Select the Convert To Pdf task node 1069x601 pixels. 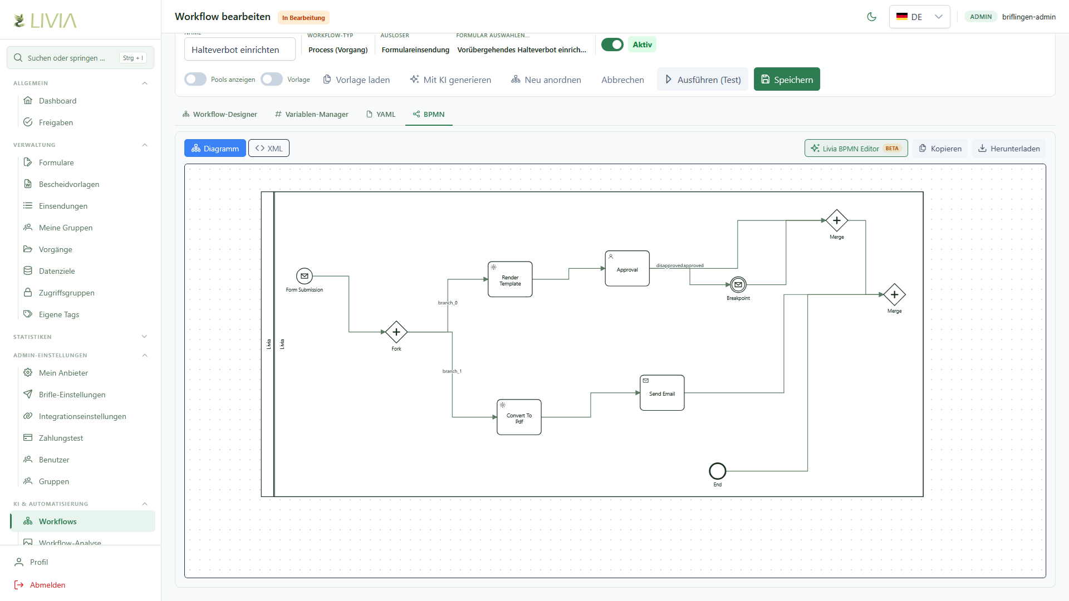(x=519, y=417)
